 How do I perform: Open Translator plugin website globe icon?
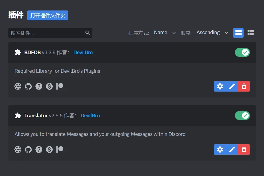(18, 149)
